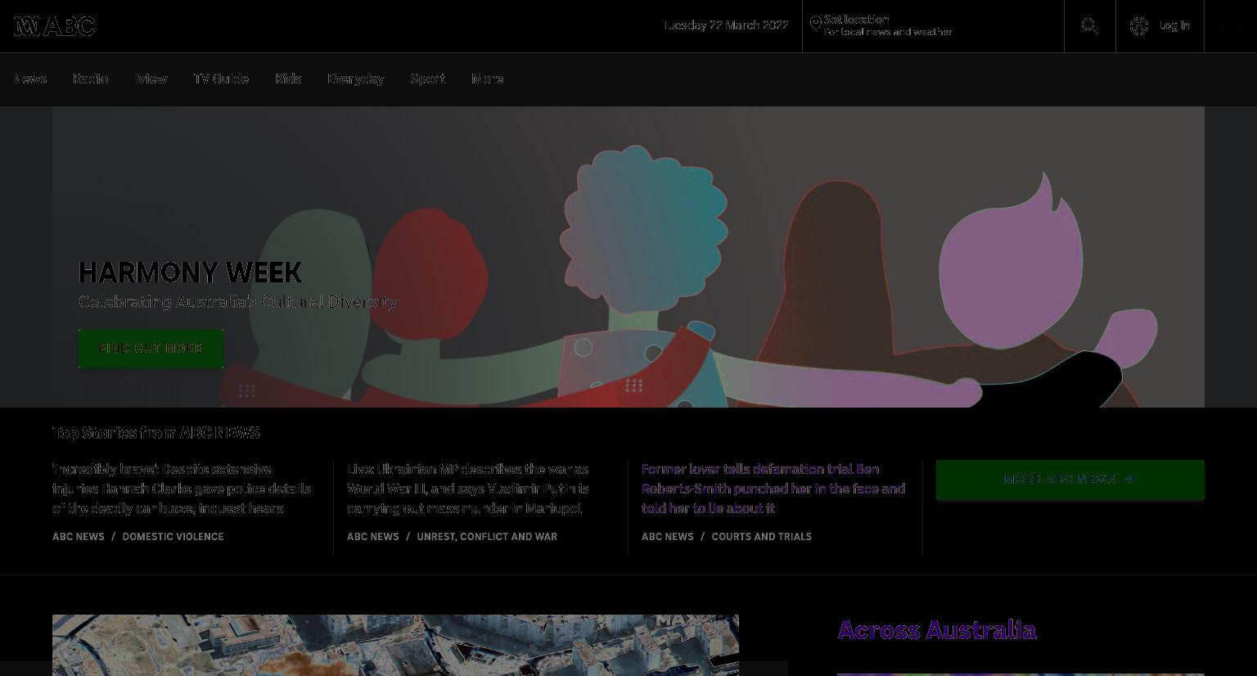This screenshot has width=1257, height=676.
Task: Open the search magnifier icon
Action: pos(1089,26)
